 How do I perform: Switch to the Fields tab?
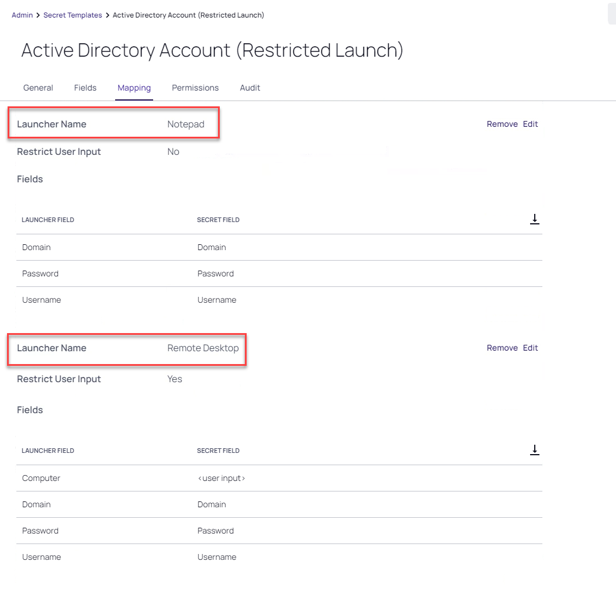pos(85,88)
